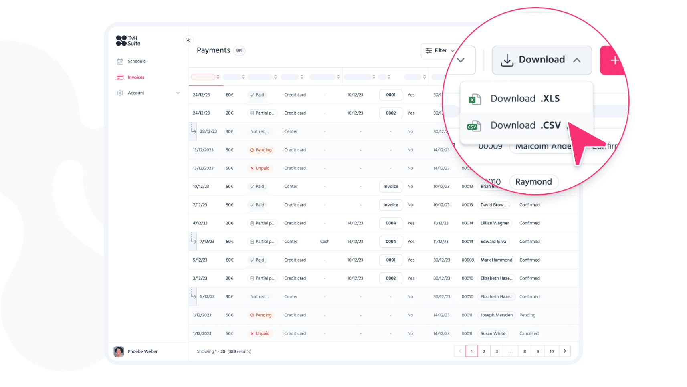The image size is (687, 387).
Task: Open the Filter dropdown chevron
Action: (x=453, y=51)
